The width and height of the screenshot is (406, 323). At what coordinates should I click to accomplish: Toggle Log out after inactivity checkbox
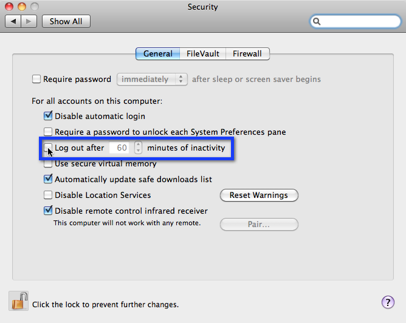click(47, 148)
